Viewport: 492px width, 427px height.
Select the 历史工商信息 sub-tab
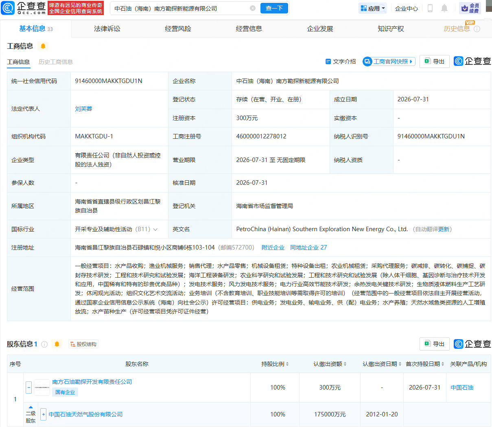coord(56,62)
